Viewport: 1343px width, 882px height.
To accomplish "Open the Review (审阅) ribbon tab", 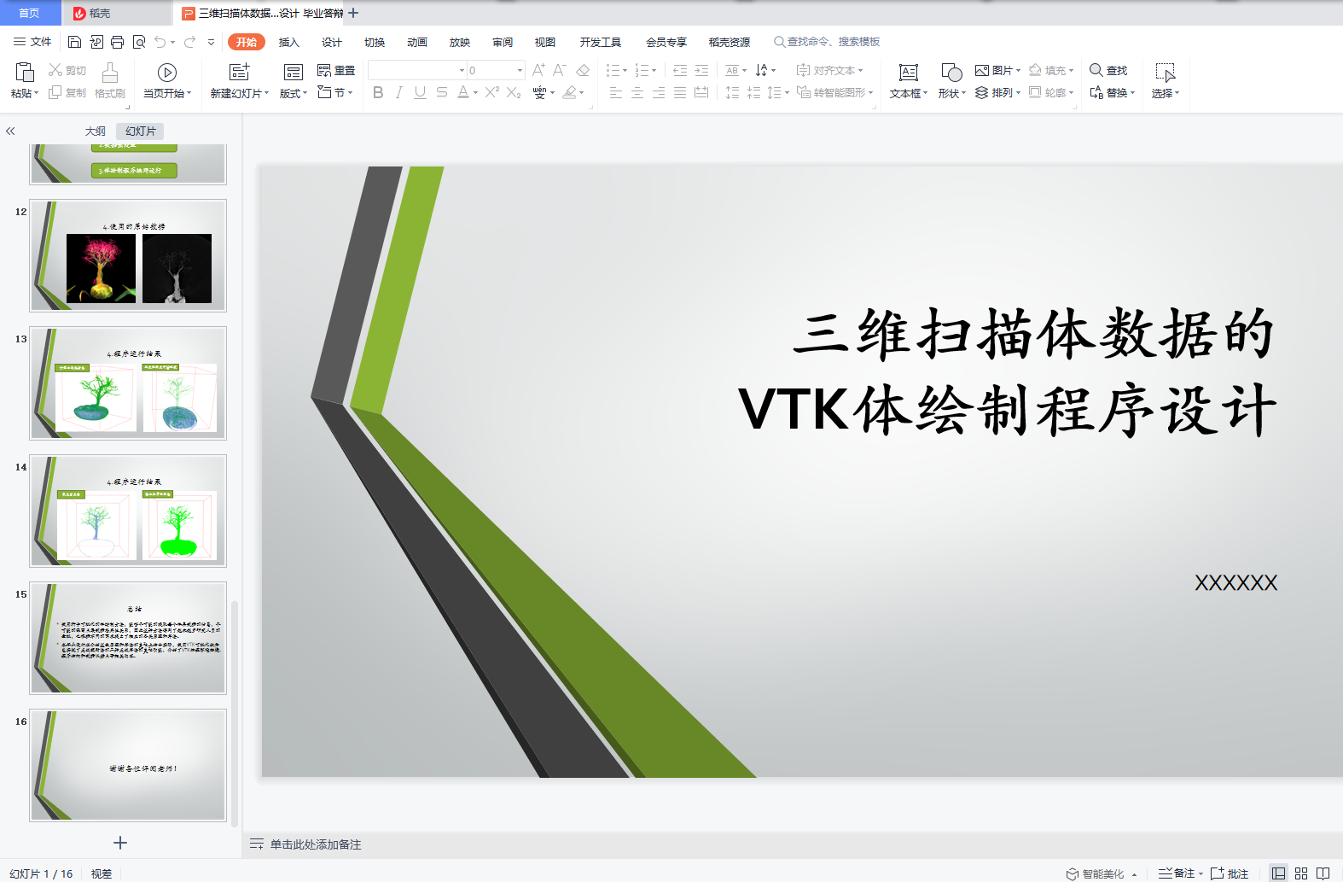I will tap(503, 42).
